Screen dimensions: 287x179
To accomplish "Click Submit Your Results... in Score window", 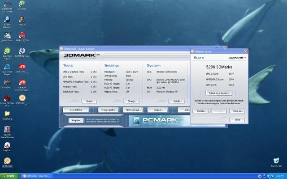I will [x=219, y=93].
